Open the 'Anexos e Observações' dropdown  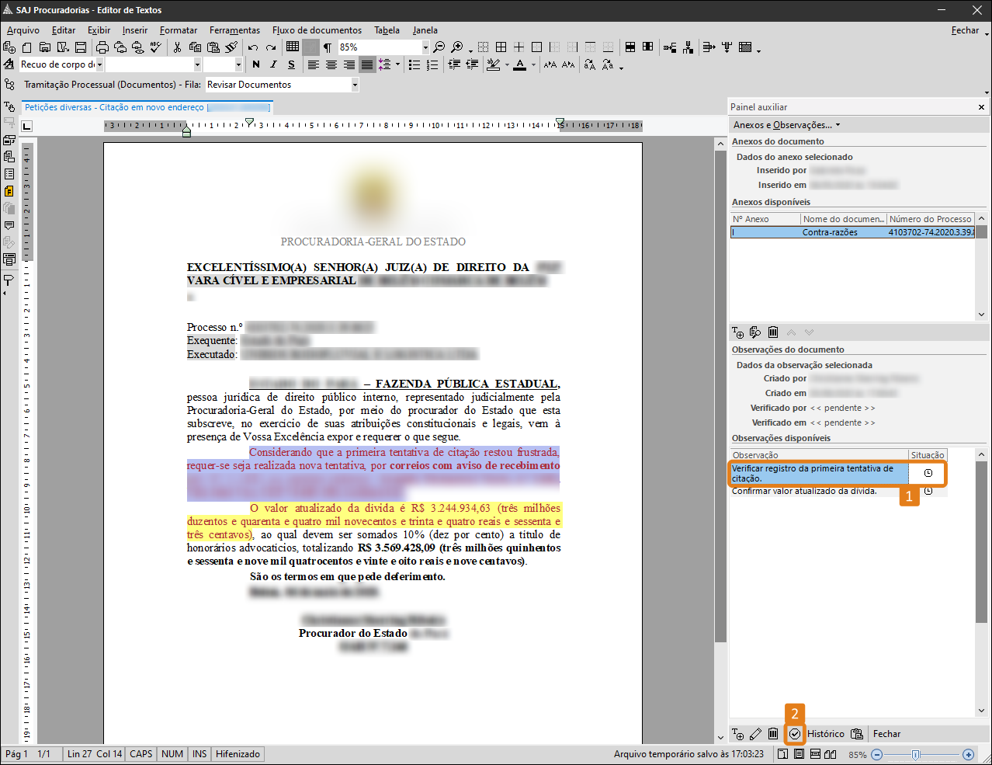click(786, 125)
